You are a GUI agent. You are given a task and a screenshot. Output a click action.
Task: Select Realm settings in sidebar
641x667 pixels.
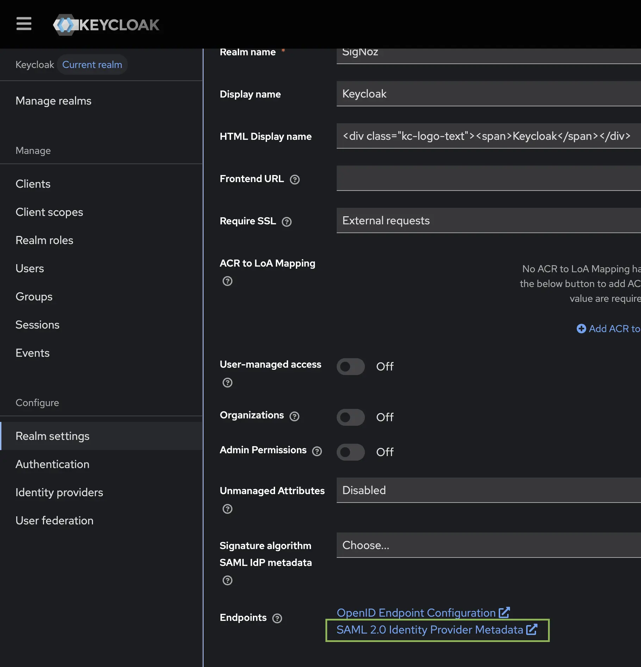pyautogui.click(x=101, y=436)
